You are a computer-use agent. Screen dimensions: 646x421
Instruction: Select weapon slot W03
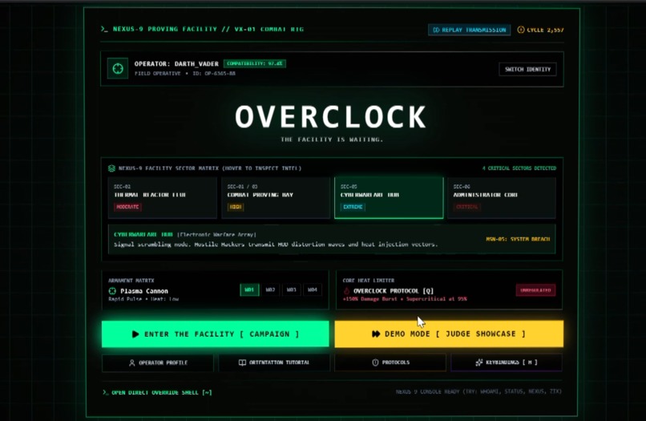click(291, 289)
